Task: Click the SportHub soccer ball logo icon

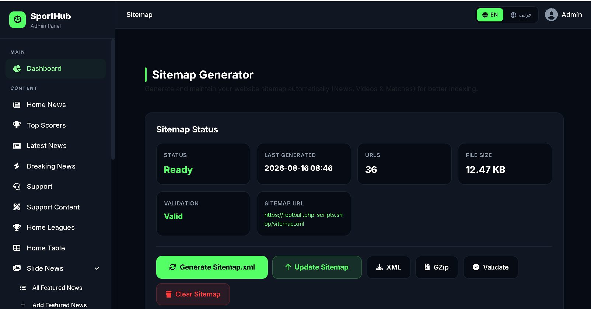Action: (x=17, y=20)
